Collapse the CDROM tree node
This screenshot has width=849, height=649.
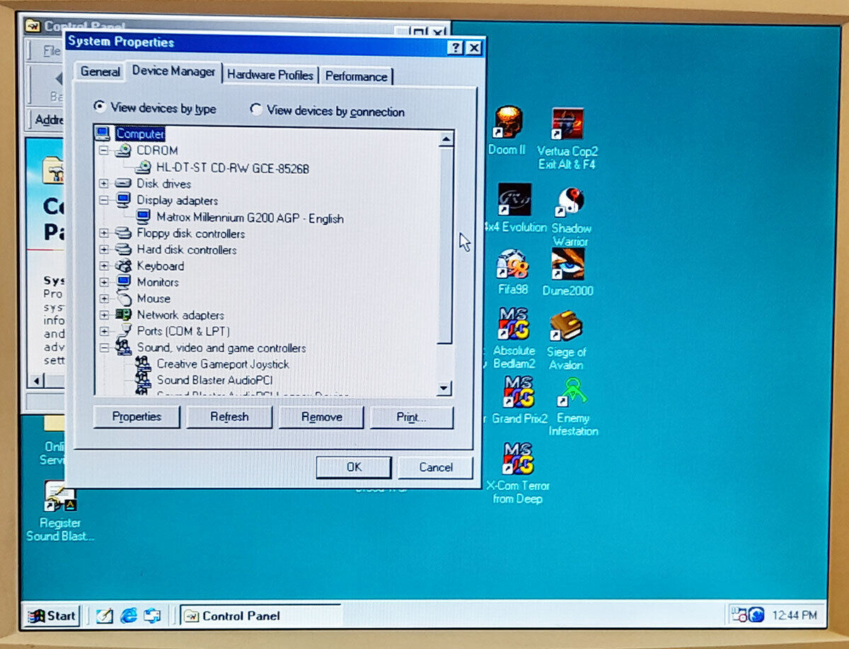pos(104,151)
